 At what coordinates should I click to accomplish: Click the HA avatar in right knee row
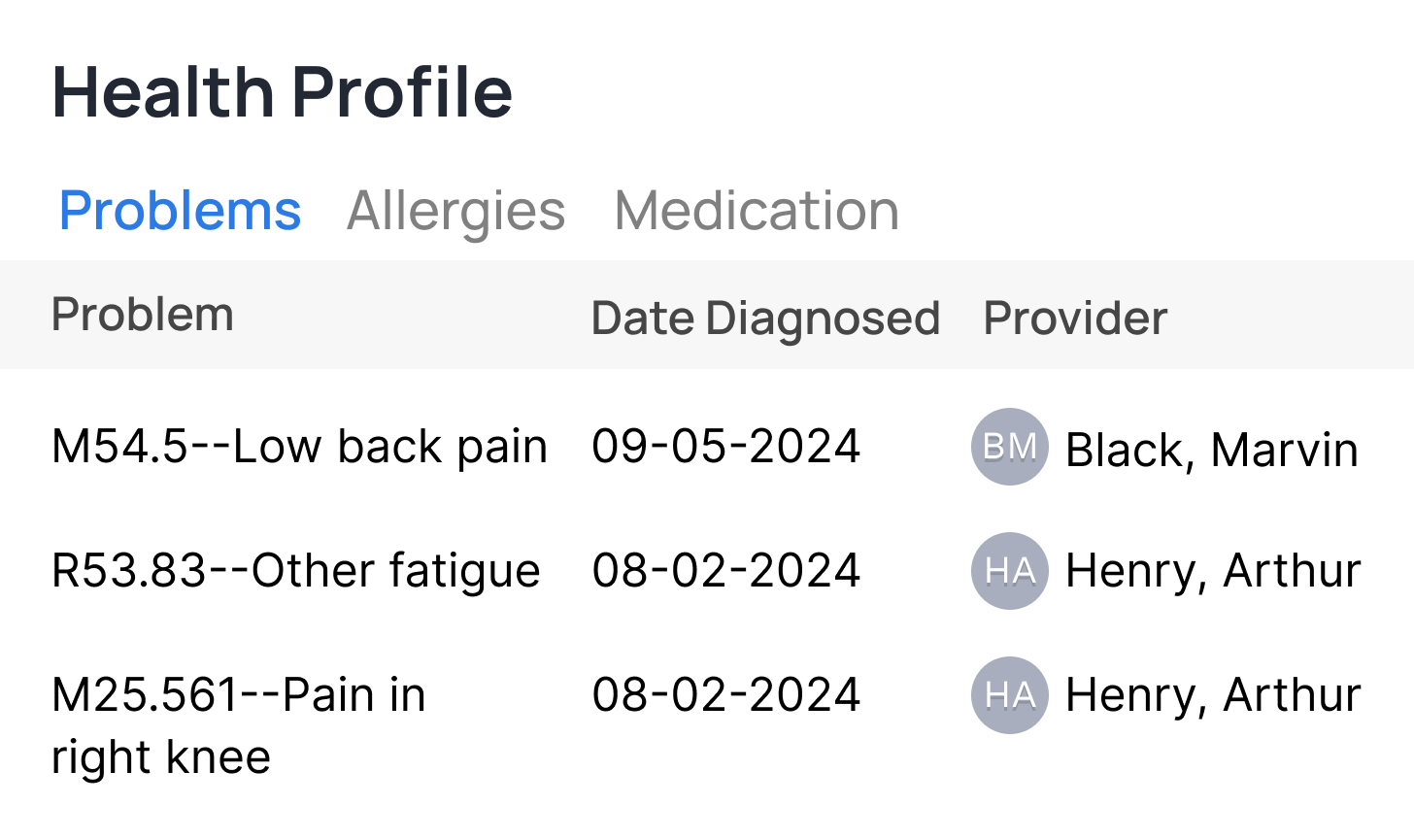pyautogui.click(x=1010, y=695)
